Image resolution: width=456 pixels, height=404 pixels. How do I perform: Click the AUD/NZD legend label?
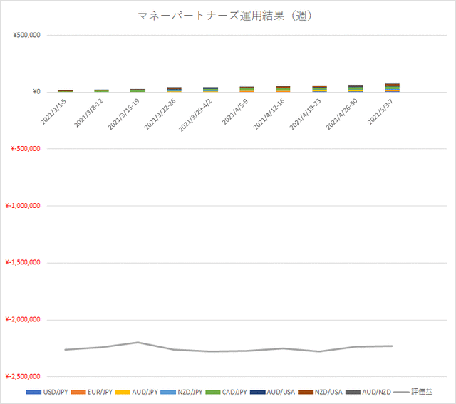377,393
